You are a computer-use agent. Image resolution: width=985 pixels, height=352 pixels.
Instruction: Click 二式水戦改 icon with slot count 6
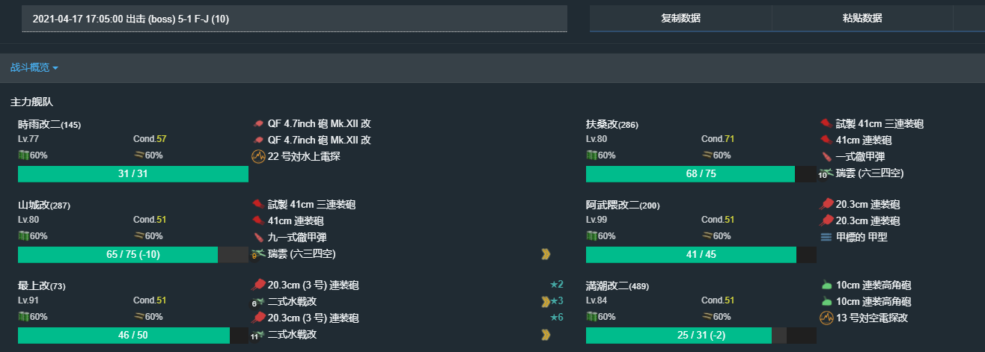point(258,302)
